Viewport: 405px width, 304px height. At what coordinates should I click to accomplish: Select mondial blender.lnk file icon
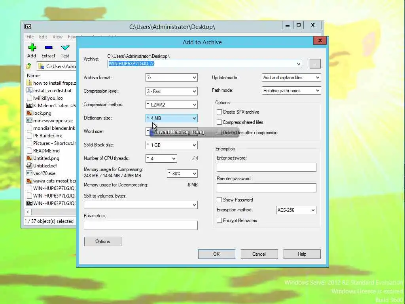click(29, 128)
